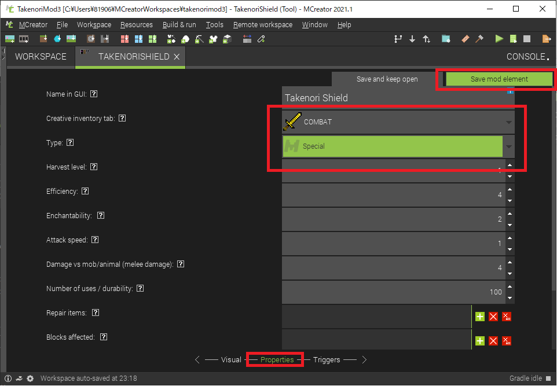
Task: Click help icon next to Enchantability
Action: point(101,215)
